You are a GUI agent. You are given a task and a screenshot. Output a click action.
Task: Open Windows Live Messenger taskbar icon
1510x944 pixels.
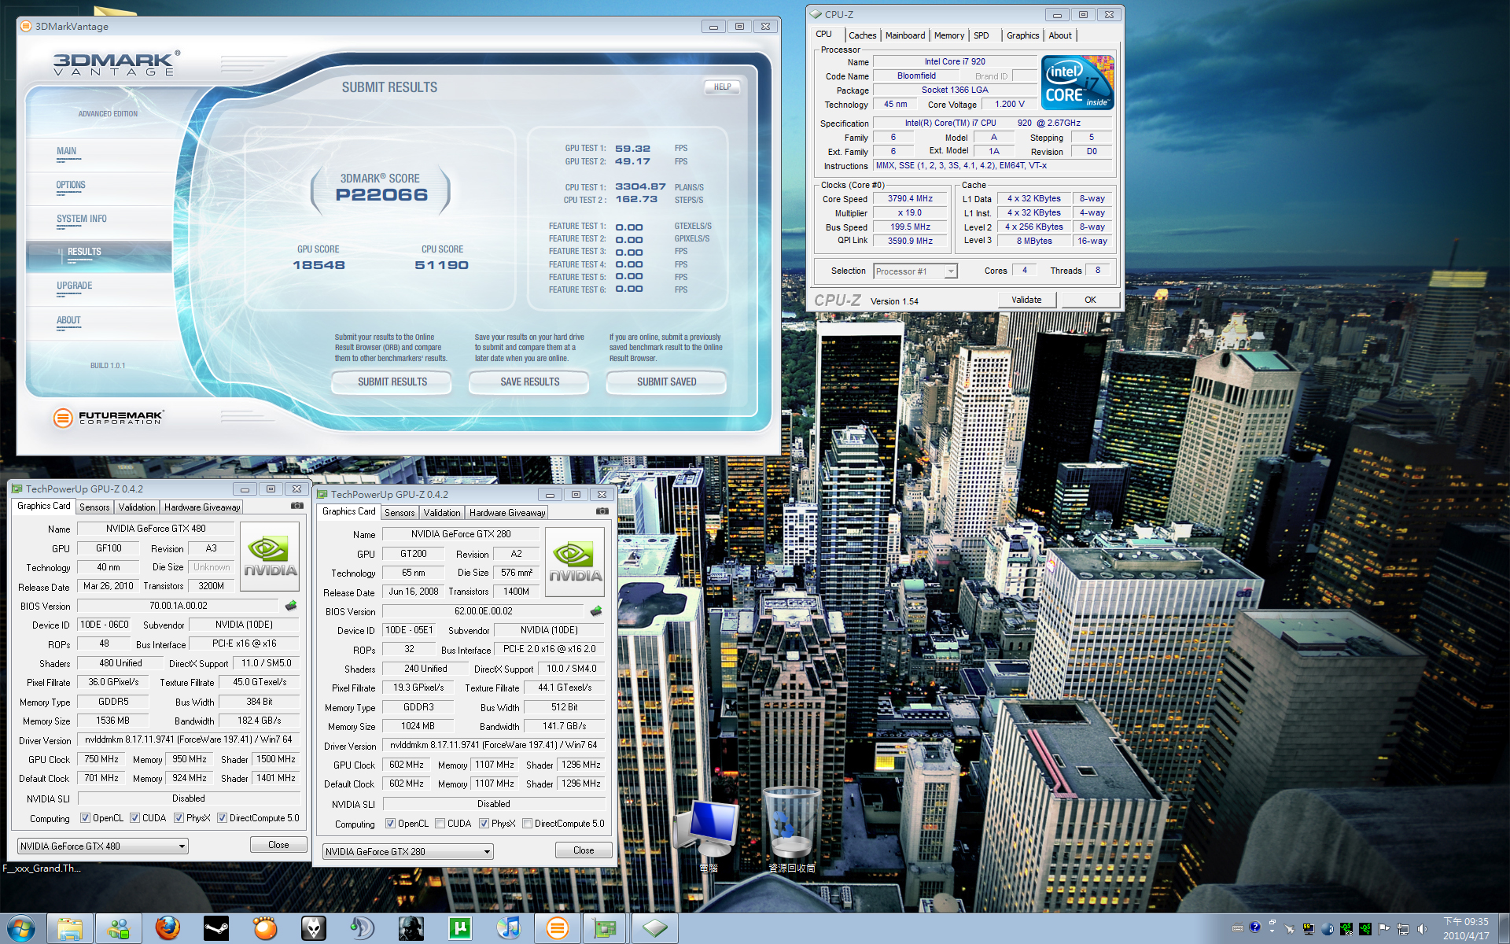click(x=119, y=929)
